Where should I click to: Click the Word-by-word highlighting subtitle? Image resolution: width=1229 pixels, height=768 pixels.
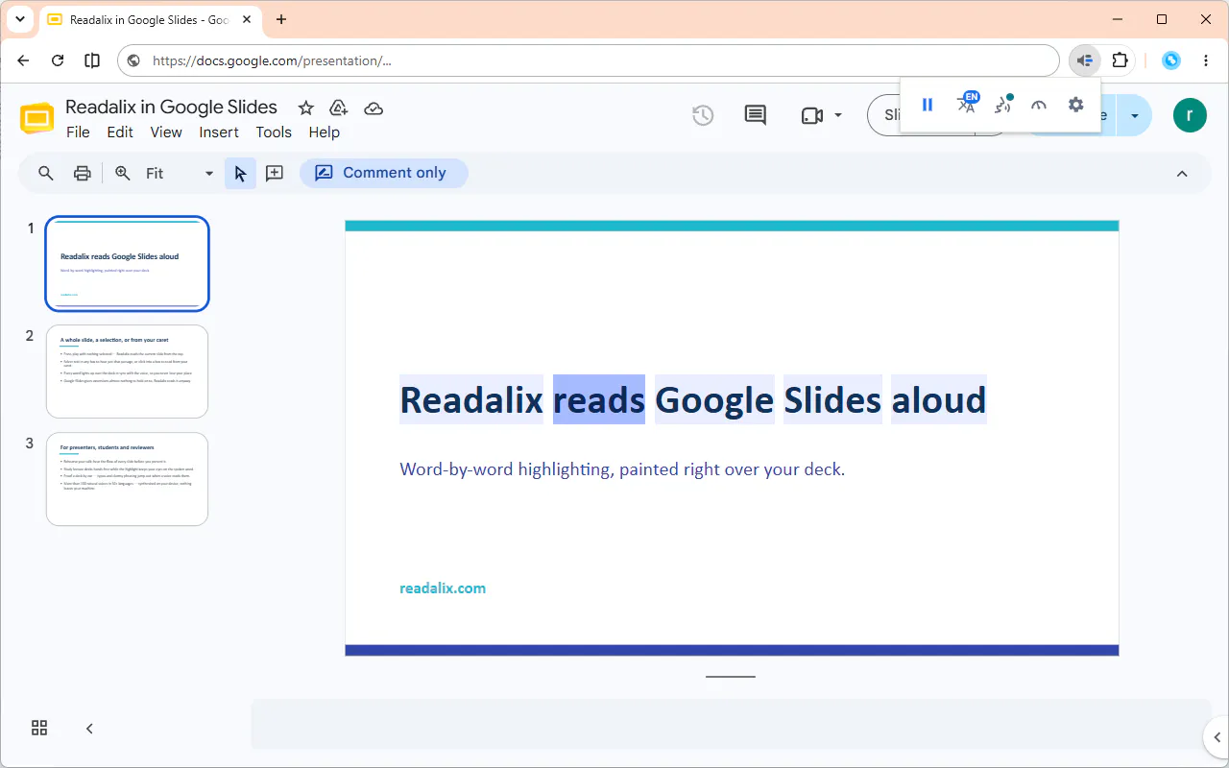622,469
